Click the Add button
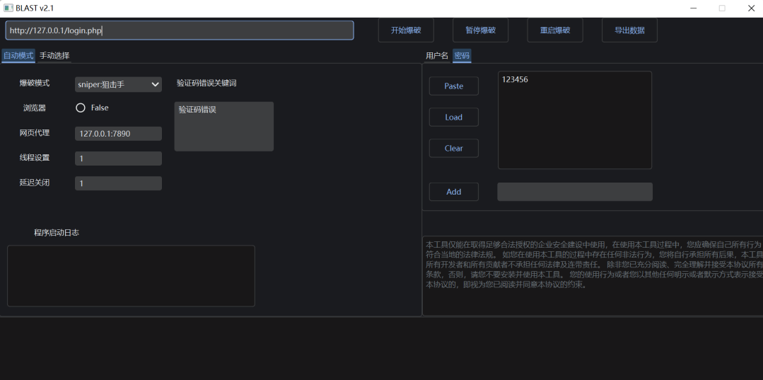 [453, 192]
